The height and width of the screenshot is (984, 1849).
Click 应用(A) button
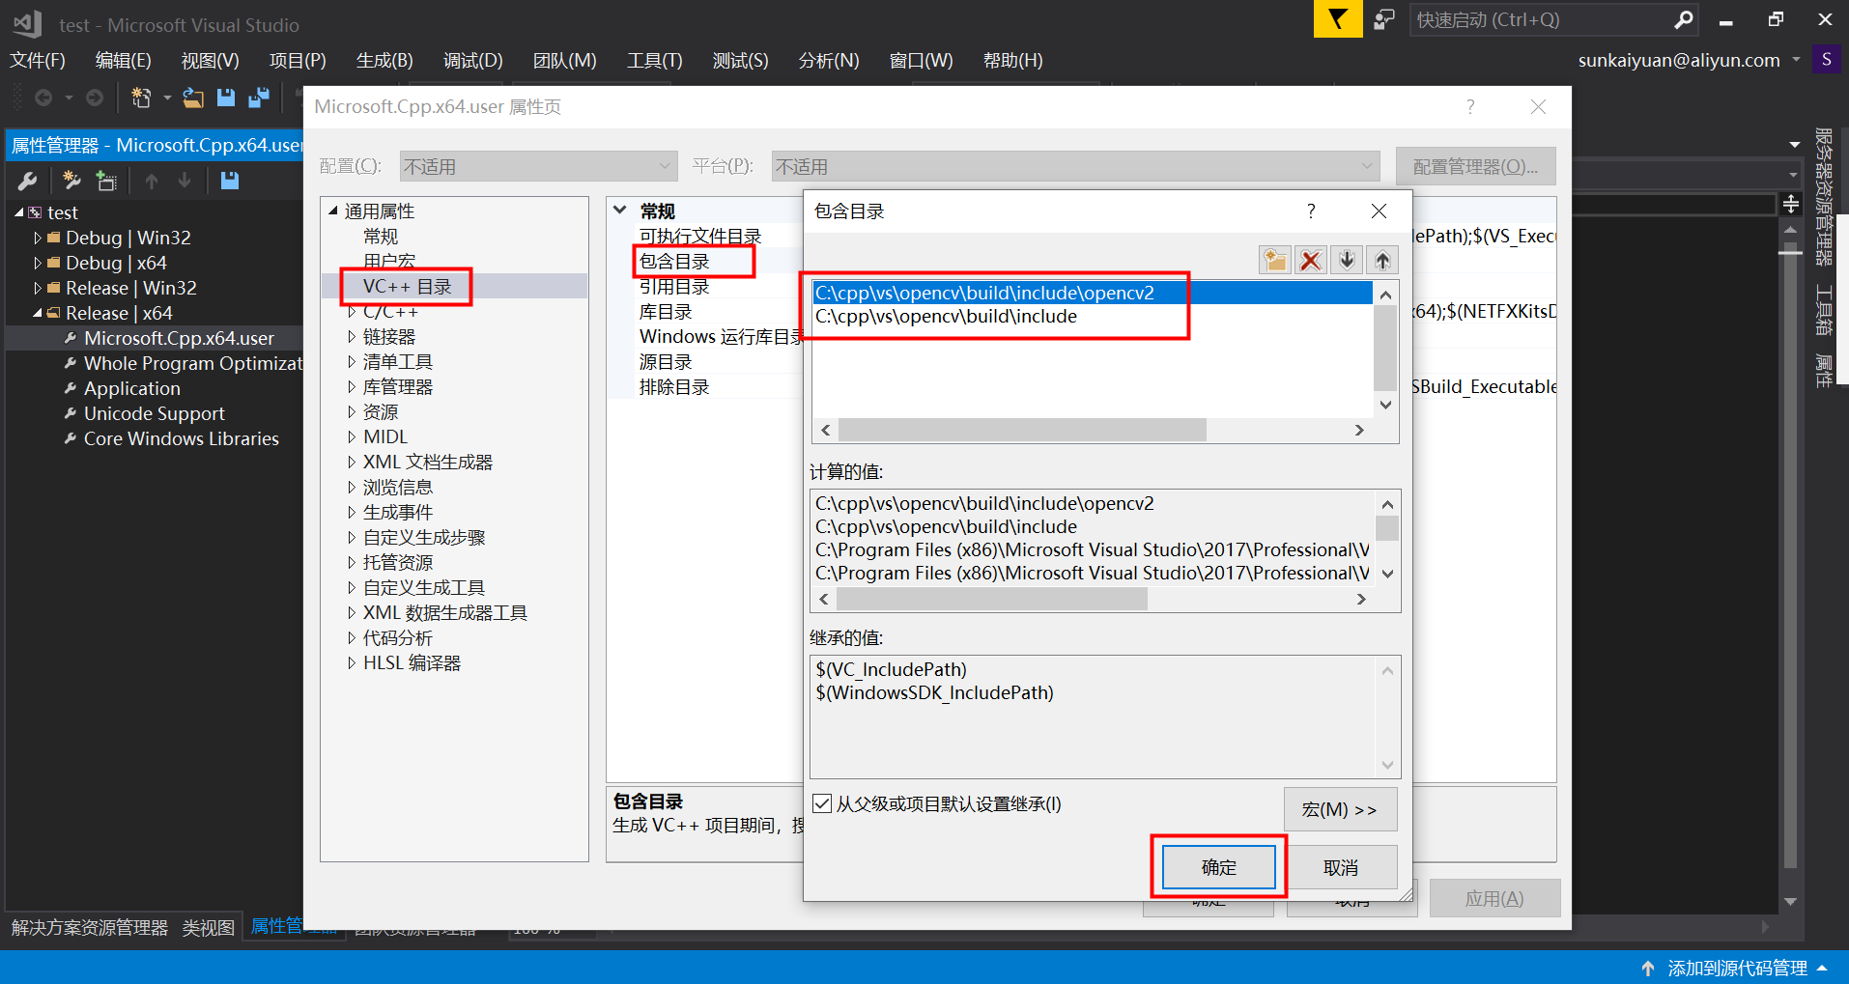pos(1494,898)
